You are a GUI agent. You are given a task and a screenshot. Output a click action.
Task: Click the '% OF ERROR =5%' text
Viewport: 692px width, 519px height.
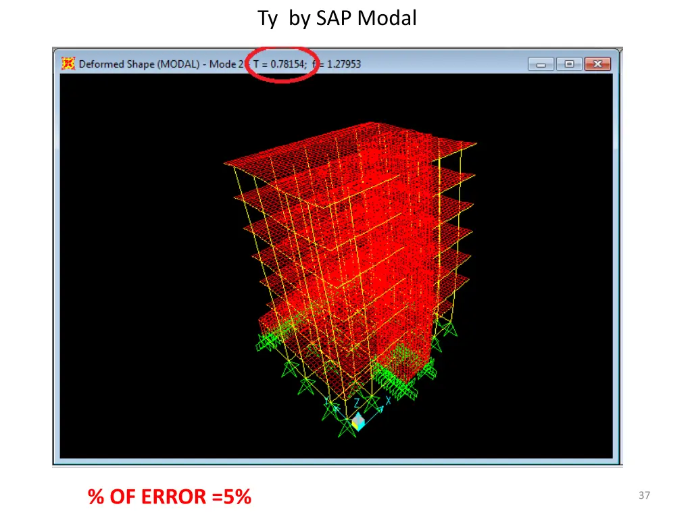click(170, 497)
